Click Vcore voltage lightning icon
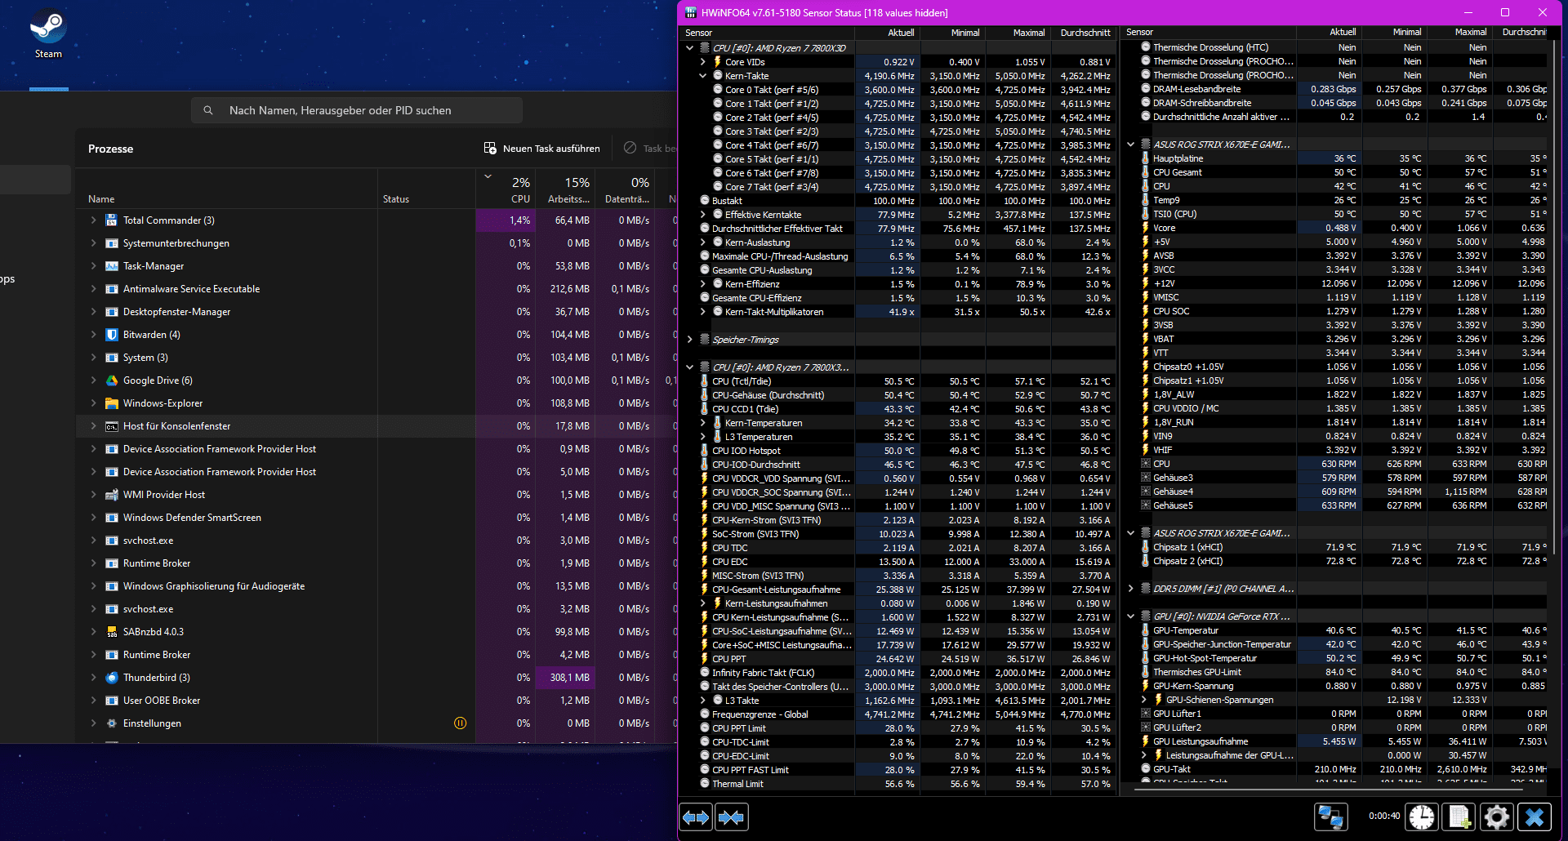 click(x=1146, y=228)
